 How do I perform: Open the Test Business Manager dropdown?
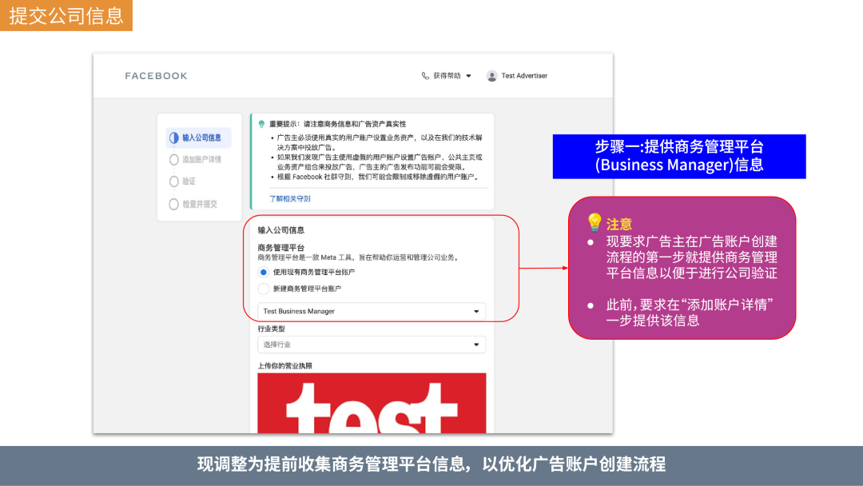click(x=372, y=311)
